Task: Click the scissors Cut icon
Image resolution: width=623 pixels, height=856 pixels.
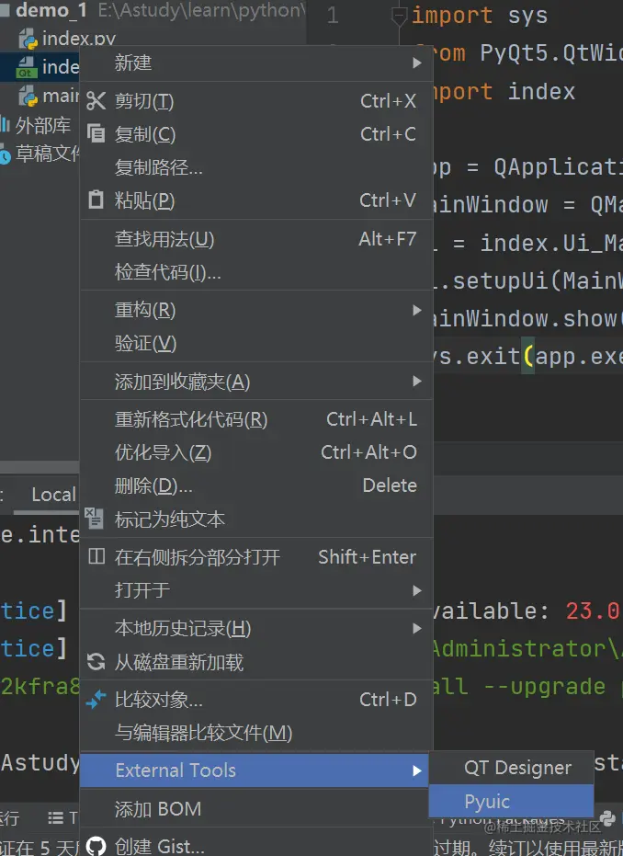Action: (x=96, y=101)
